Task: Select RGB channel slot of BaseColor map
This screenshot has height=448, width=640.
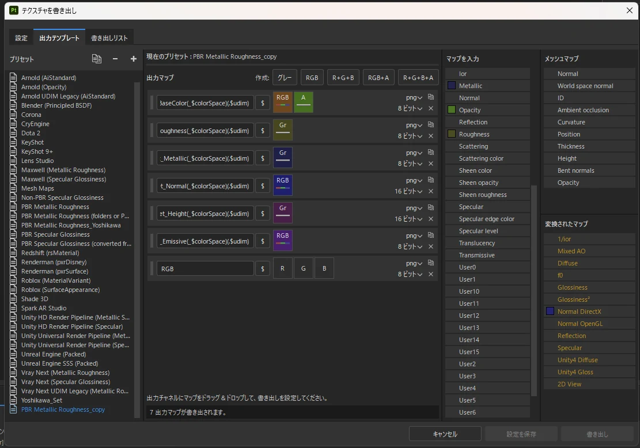Action: click(282, 102)
